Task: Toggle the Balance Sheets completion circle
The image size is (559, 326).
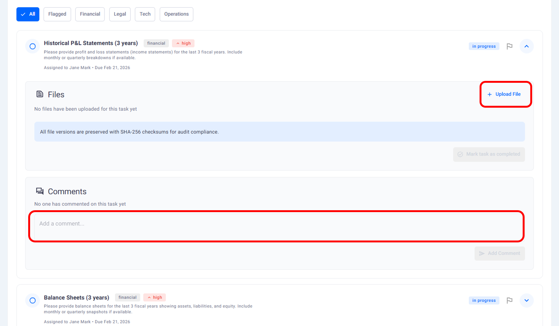Action: coord(33,300)
